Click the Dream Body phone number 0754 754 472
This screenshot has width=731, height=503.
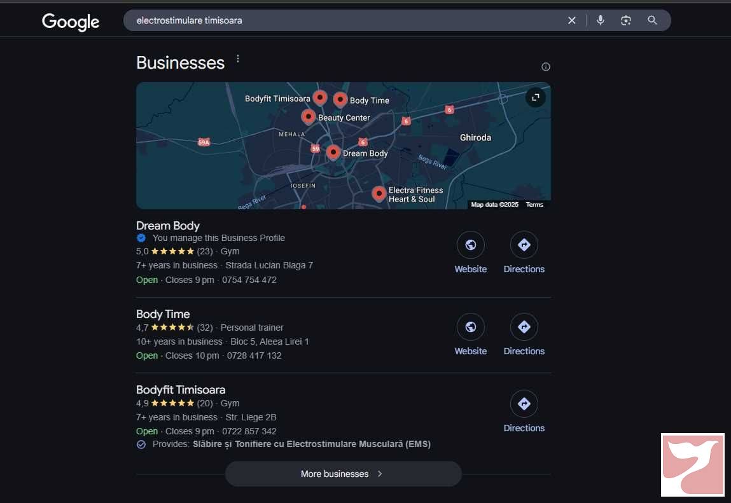[x=249, y=280]
